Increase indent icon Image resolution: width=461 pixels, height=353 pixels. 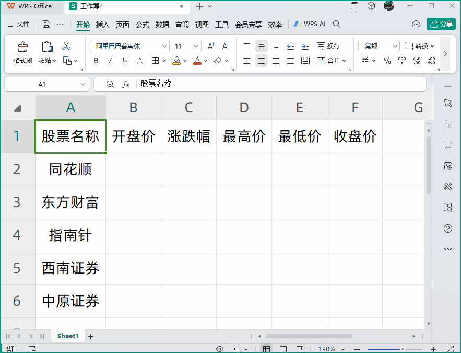pyautogui.click(x=305, y=46)
